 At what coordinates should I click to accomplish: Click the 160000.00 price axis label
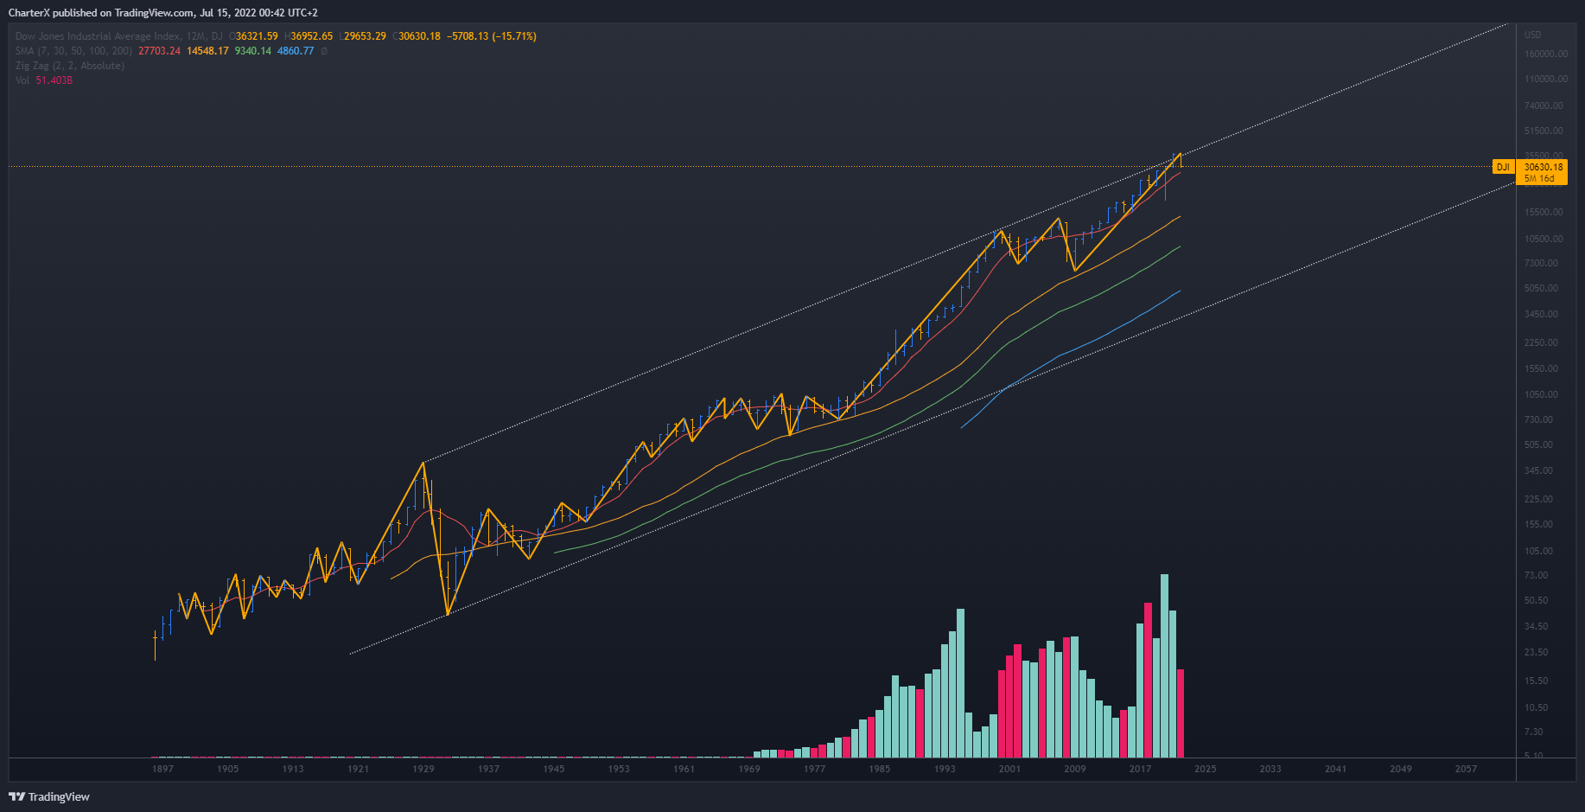click(1546, 54)
